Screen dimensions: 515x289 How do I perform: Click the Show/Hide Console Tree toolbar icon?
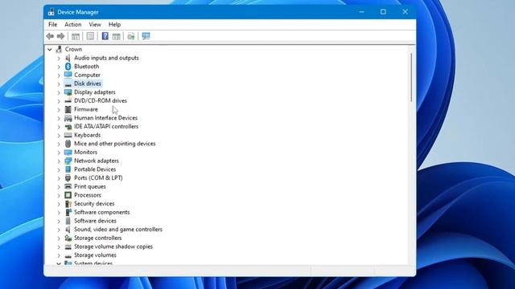point(76,36)
